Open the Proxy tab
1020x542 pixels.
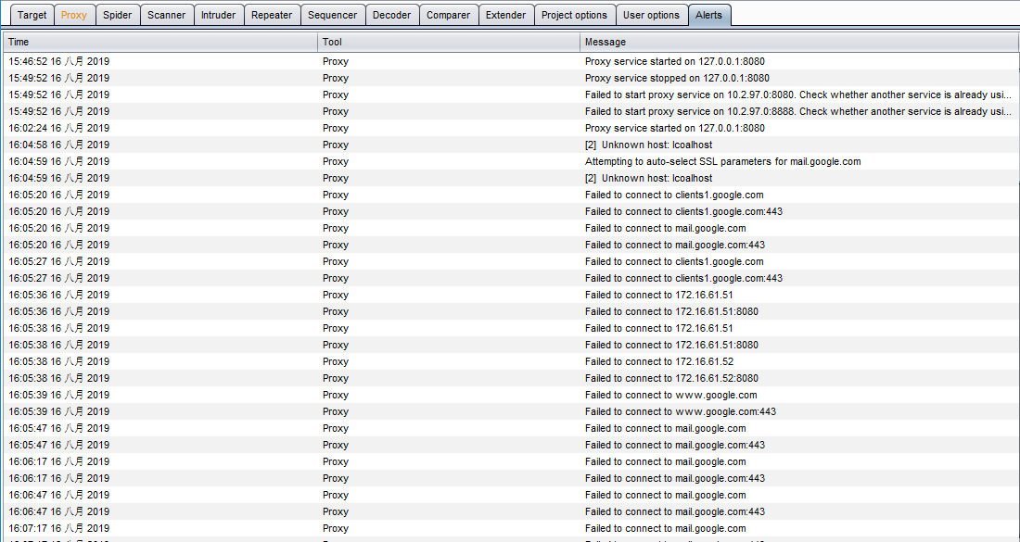pyautogui.click(x=74, y=15)
